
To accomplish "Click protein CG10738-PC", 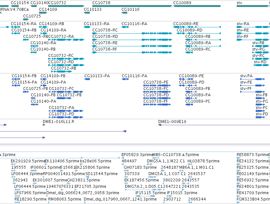I will click(156, 89).
